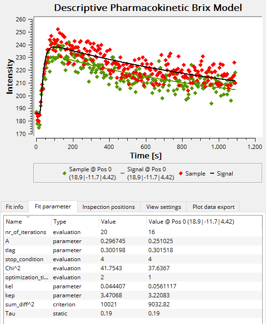The image size is (266, 324).
Task: Click the Value @ Pos 0 column header
Action: 205,222
